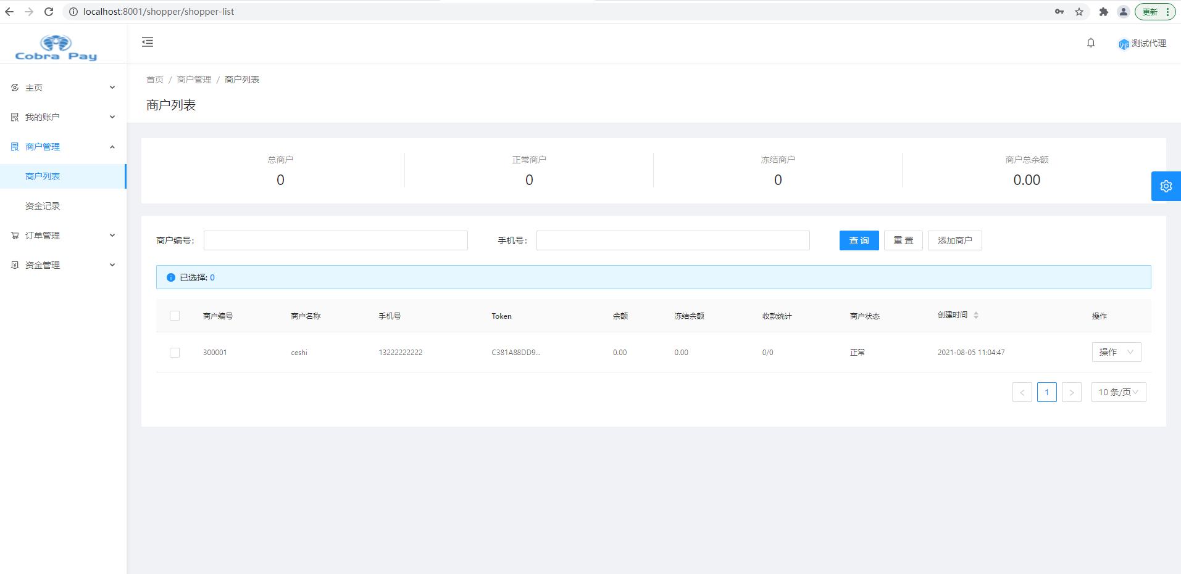This screenshot has width=1181, height=574.
Task: Open the password key icon in address bar
Action: [1059, 12]
